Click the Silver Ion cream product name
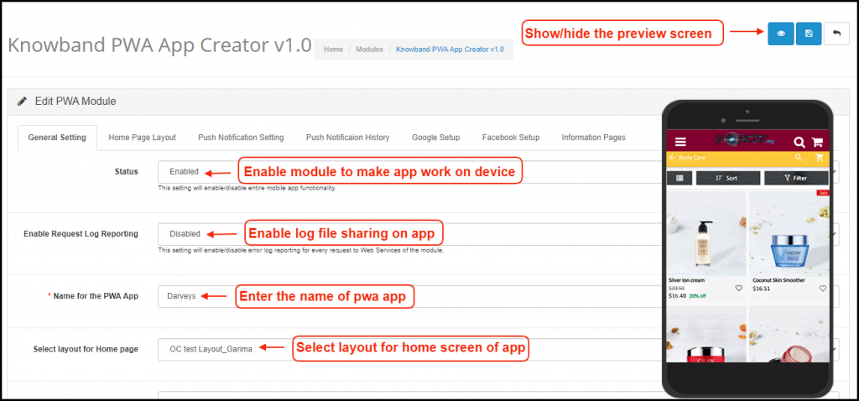Screen dimensions: 859x401 686,280
